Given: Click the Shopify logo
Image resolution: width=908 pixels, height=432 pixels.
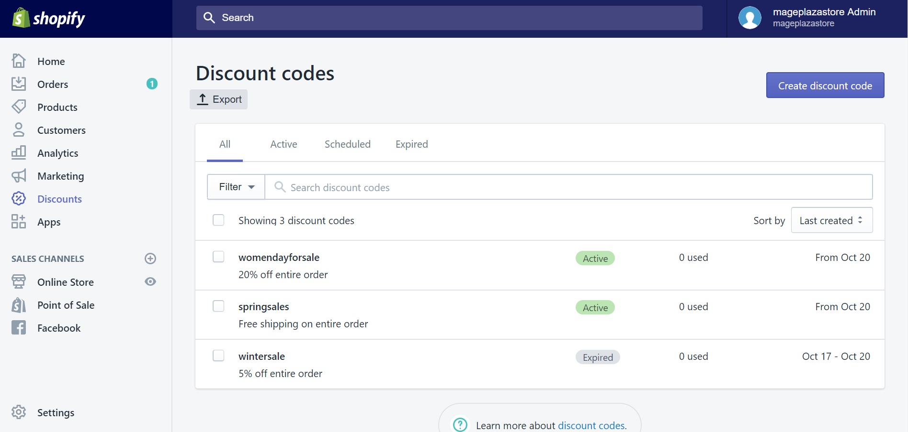Looking at the screenshot, I should [x=48, y=18].
